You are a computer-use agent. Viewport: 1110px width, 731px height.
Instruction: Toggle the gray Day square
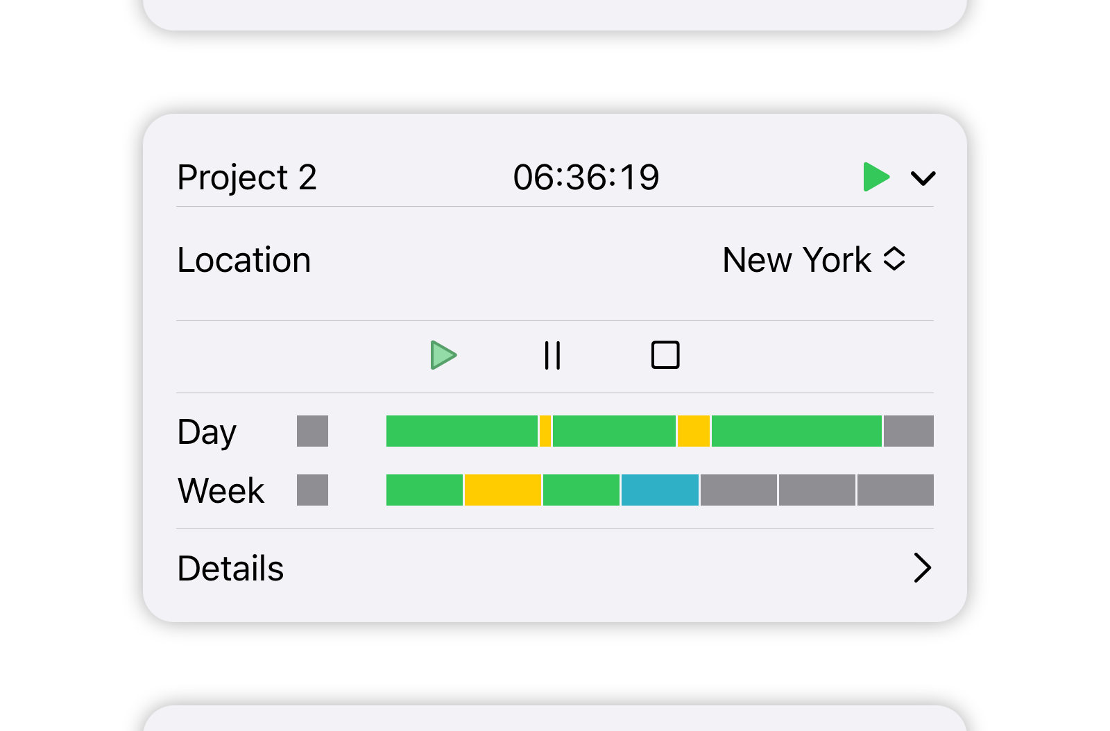pyautogui.click(x=312, y=431)
